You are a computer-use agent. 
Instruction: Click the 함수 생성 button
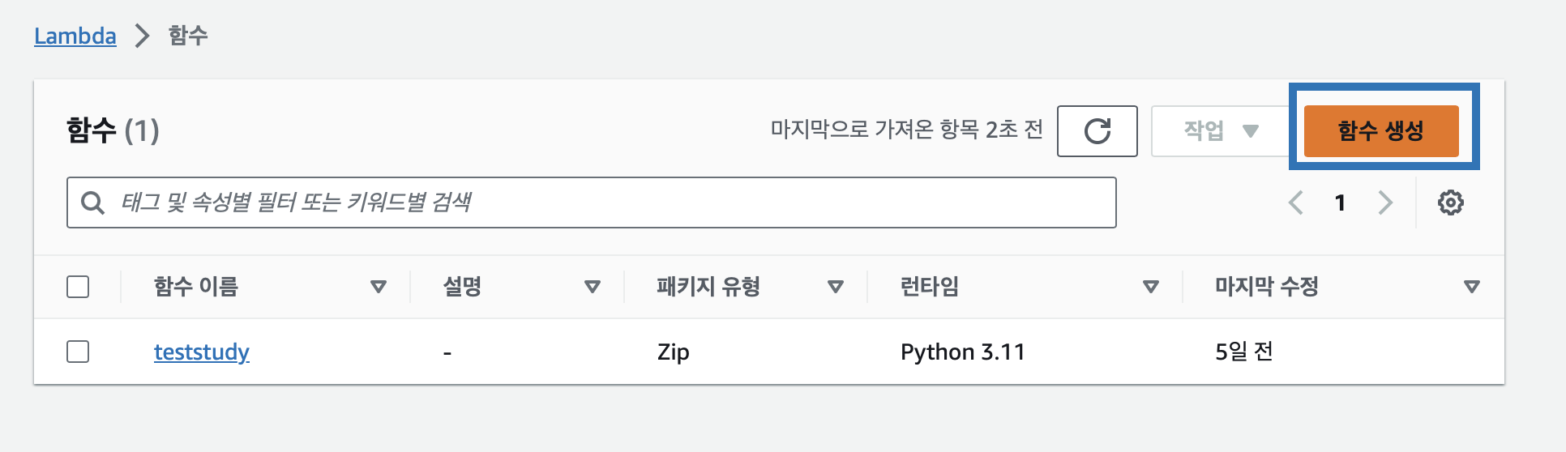1381,130
